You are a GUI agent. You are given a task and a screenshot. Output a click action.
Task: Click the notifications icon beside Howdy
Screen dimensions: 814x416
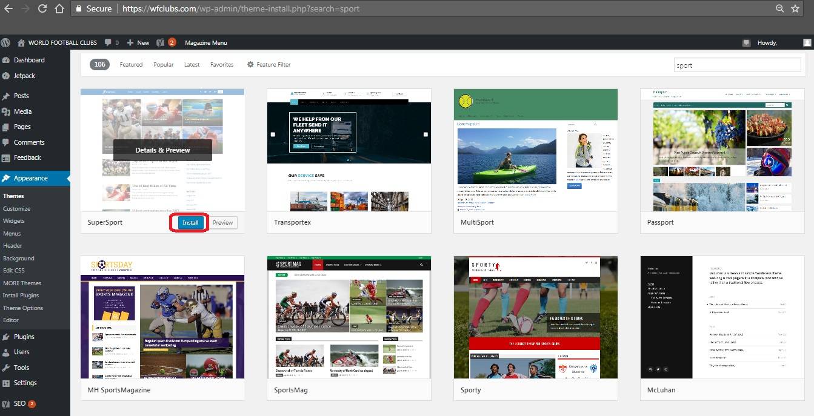pos(746,43)
